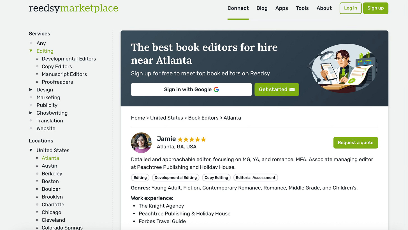Select Website service
Image resolution: width=408 pixels, height=230 pixels.
tap(46, 129)
